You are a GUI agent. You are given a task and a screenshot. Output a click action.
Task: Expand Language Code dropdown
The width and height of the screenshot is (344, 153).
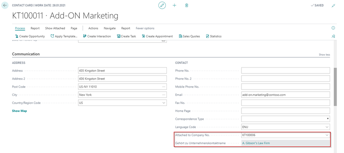(327, 127)
